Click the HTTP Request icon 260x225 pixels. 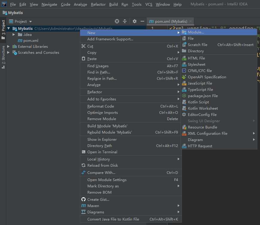tap(184, 146)
